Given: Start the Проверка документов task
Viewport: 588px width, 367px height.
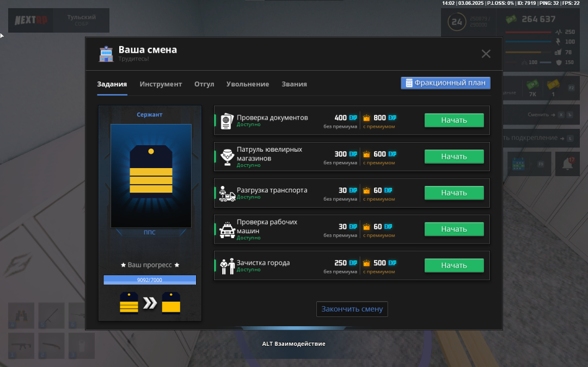Looking at the screenshot, I should click(x=454, y=120).
